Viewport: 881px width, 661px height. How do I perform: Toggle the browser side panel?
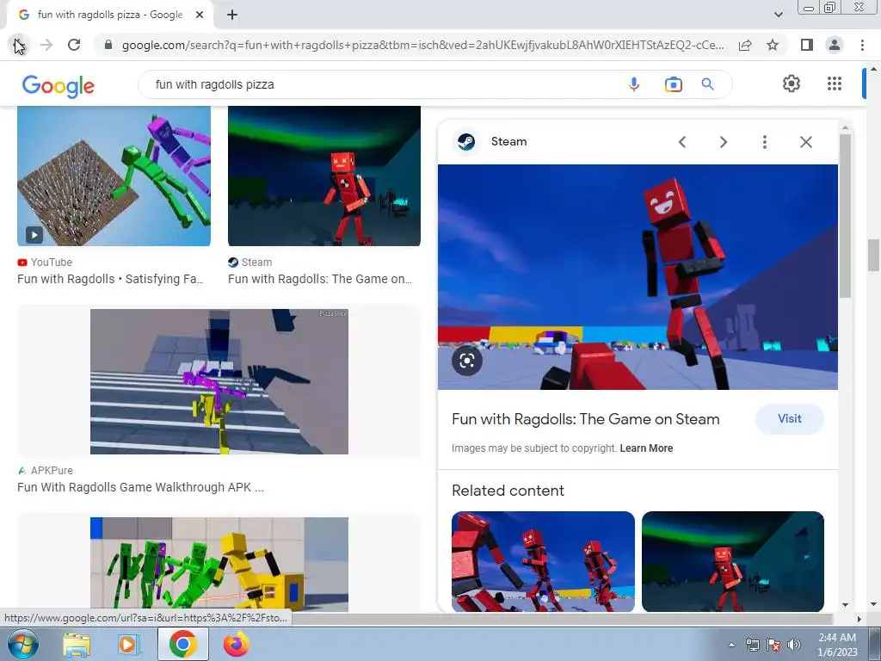[x=807, y=45]
